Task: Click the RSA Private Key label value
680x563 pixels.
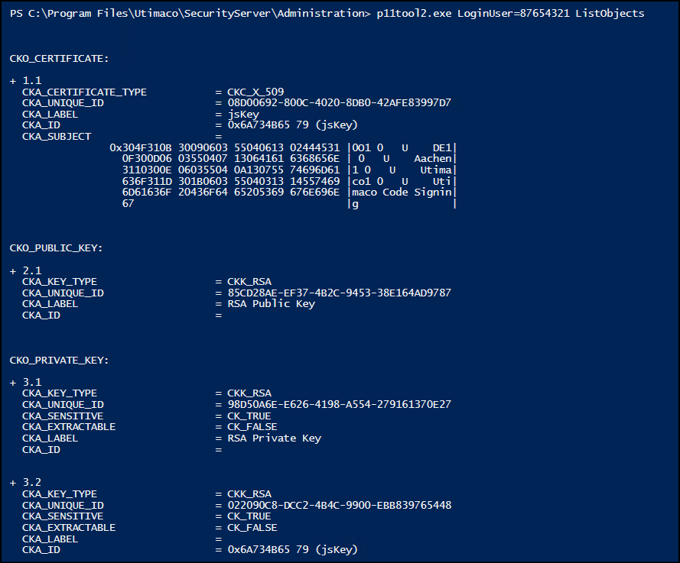Action: [x=275, y=438]
